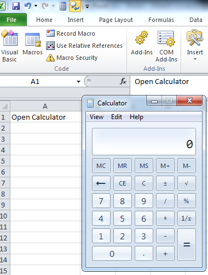Image resolution: width=208 pixels, height=275 pixels.
Task: Click the 9 key on Calculator
Action: pos(144,201)
